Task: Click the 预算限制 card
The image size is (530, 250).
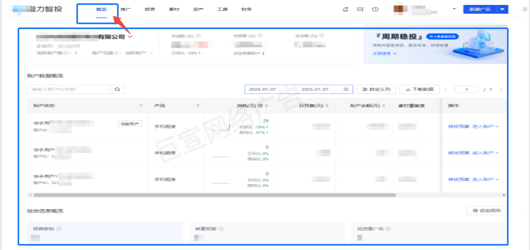Action: 105,232
